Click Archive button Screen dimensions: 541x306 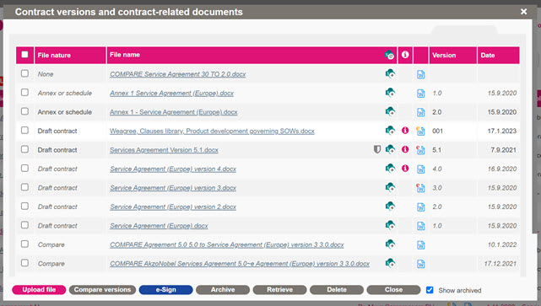coord(223,290)
